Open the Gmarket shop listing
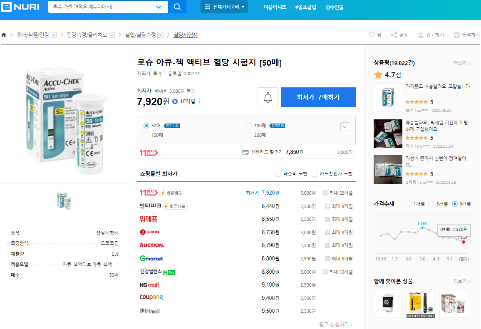 (x=151, y=258)
